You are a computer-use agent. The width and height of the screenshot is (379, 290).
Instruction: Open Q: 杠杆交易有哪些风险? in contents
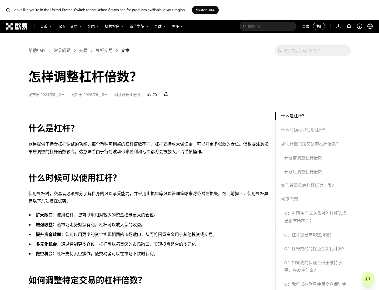point(308,235)
